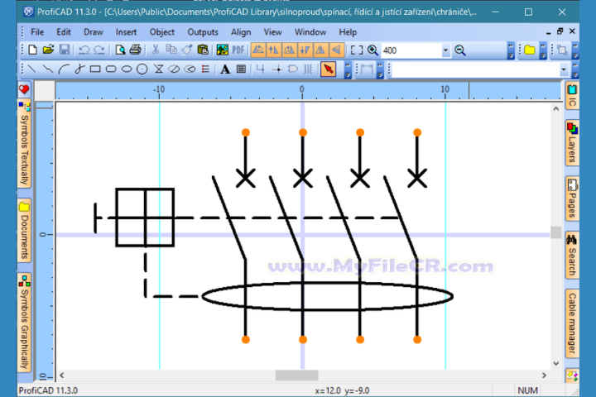Export the drawing to PDF
The image size is (596, 397).
238,50
